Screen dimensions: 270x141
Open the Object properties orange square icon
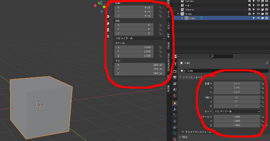(x=175, y=103)
